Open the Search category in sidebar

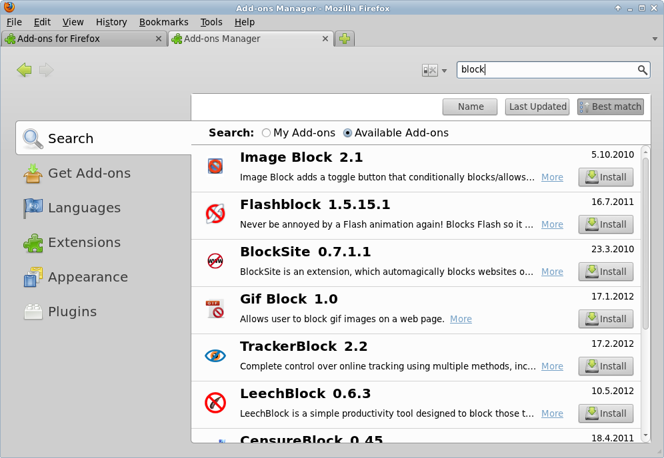(104, 138)
